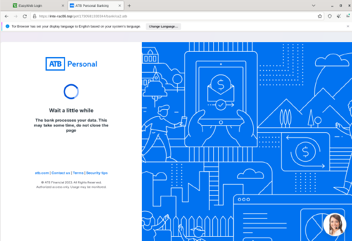Viewport: 352px width, 241px height.
Task: Open the support agent chat avatar
Action: tap(335, 224)
